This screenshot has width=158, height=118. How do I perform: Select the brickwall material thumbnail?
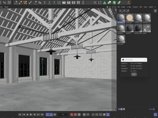pos(147,18)
